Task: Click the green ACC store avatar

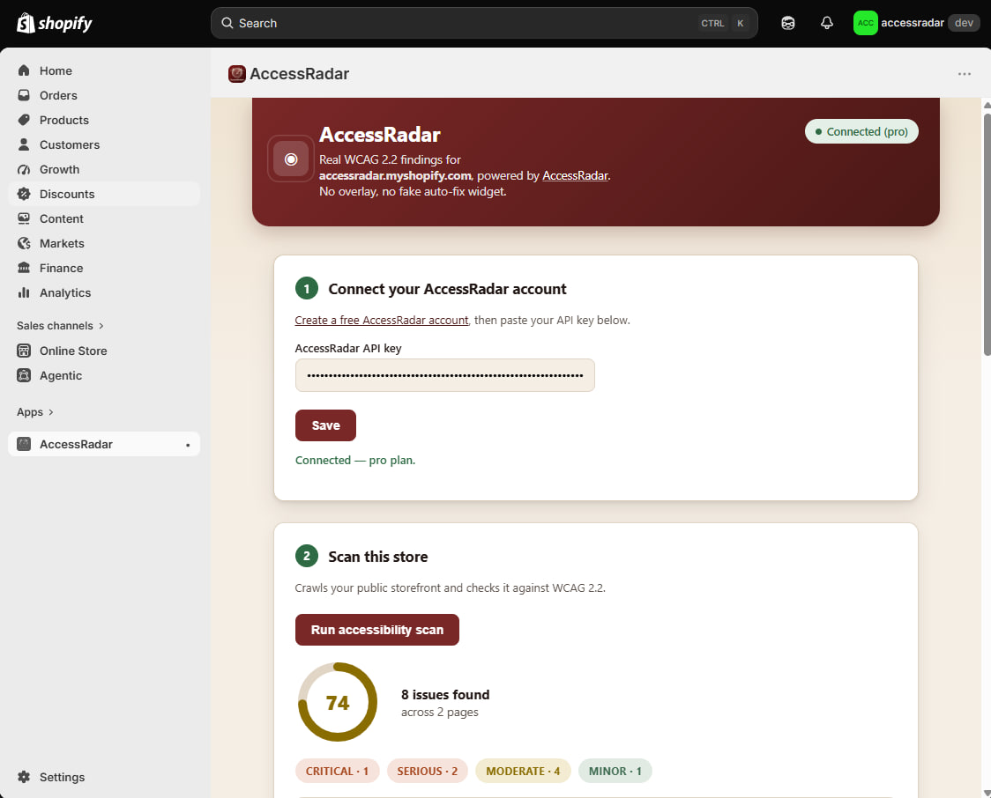Action: click(865, 23)
